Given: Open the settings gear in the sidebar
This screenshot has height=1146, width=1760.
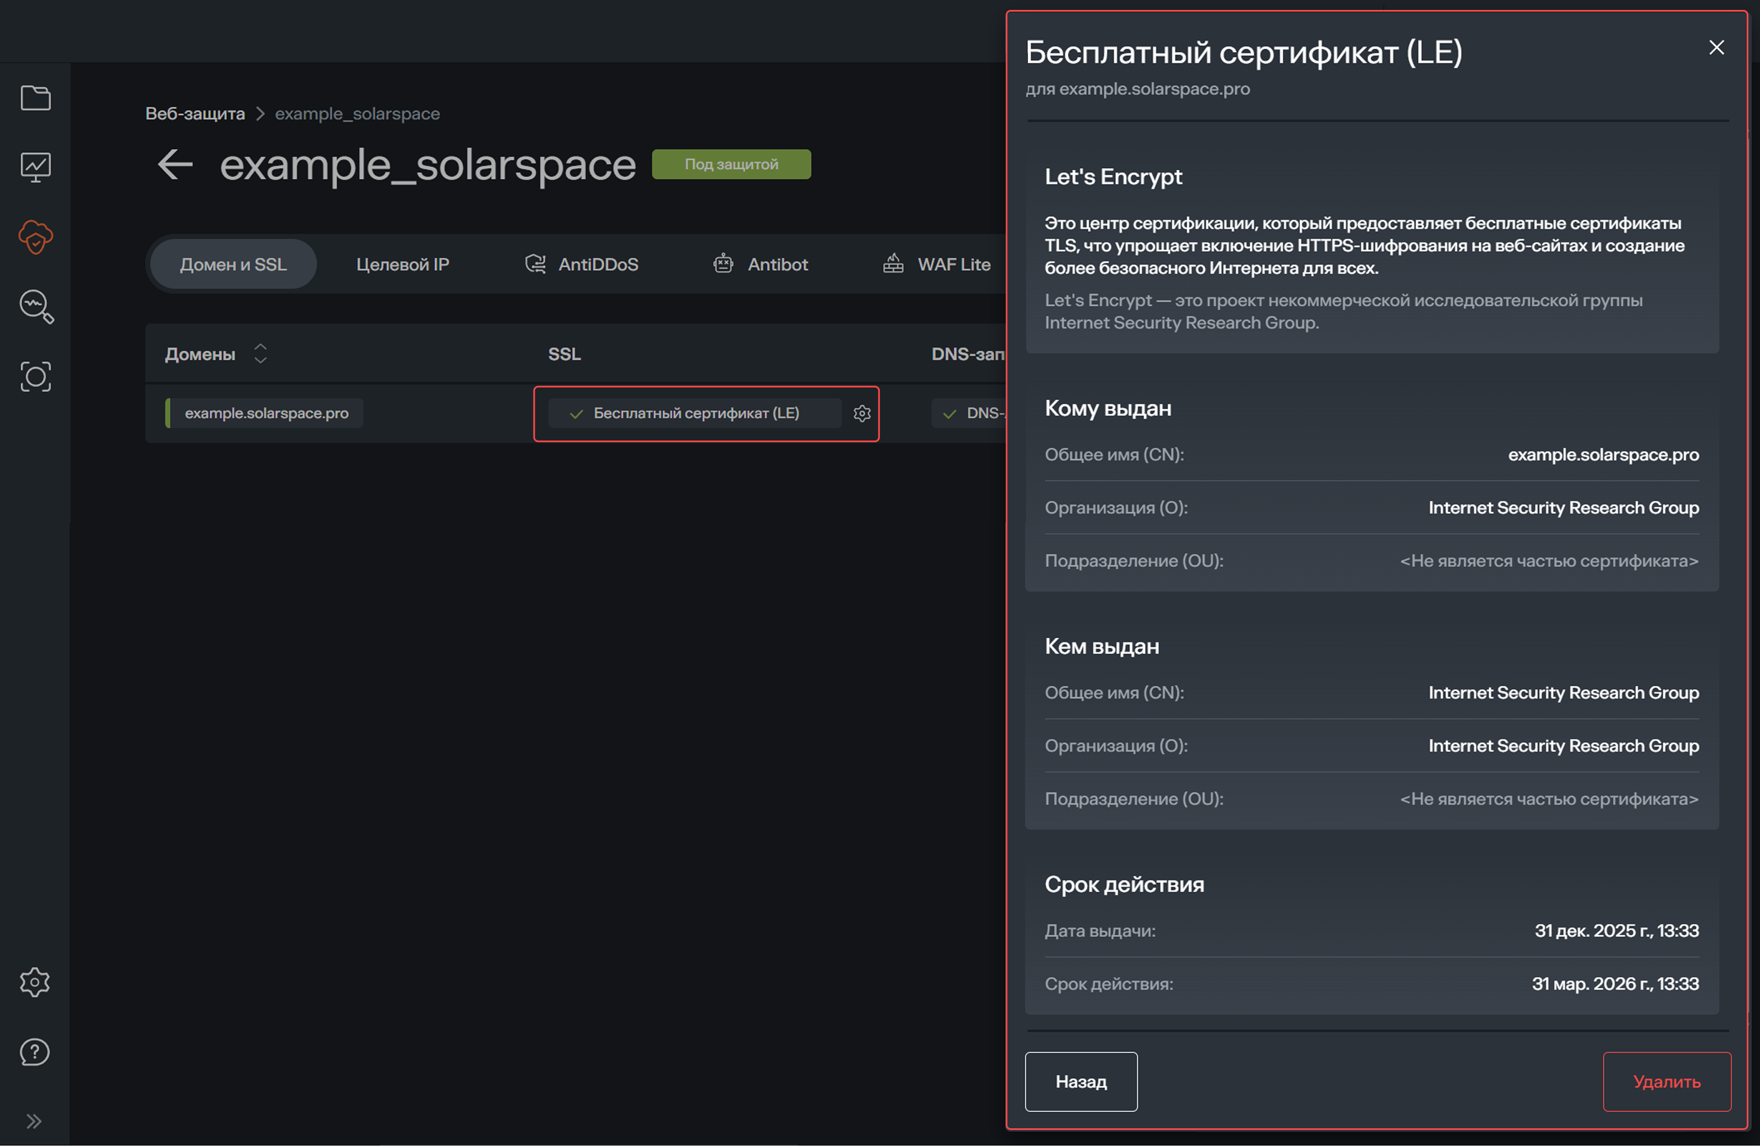Looking at the screenshot, I should [34, 982].
